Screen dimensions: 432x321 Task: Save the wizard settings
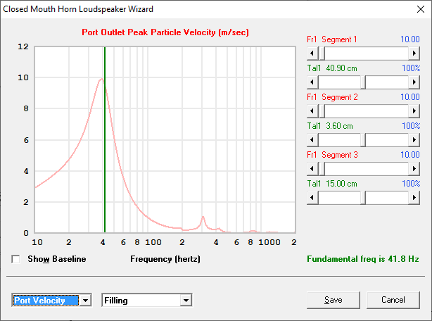[x=333, y=300]
